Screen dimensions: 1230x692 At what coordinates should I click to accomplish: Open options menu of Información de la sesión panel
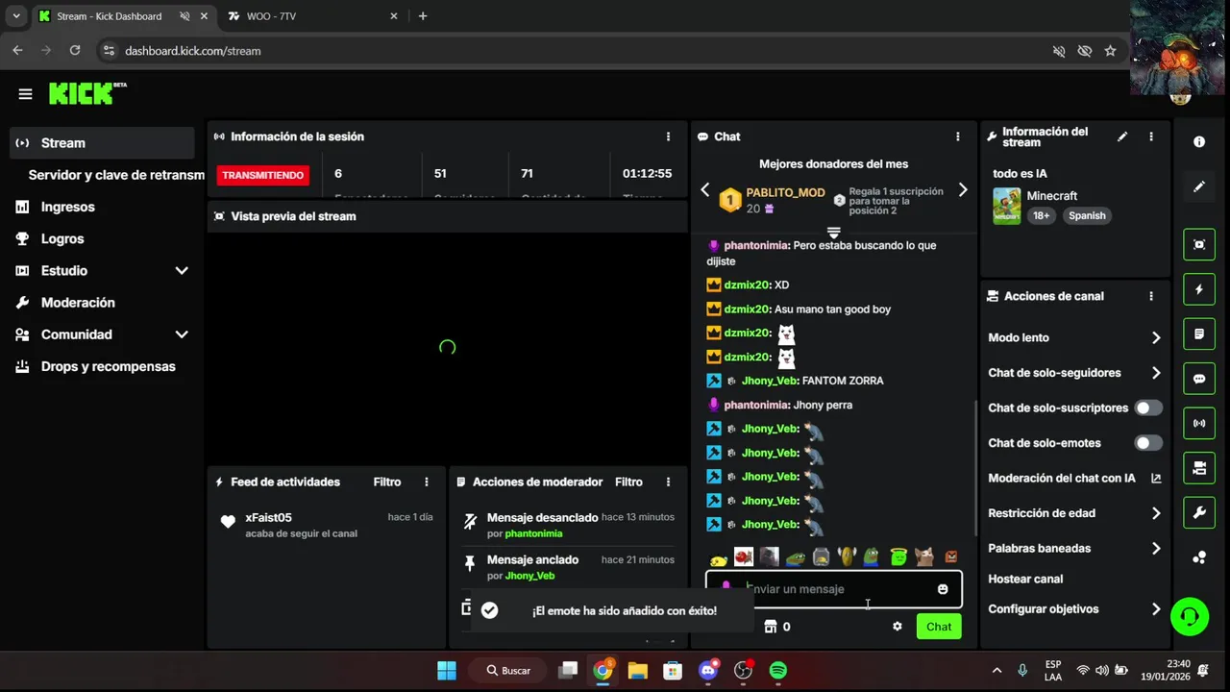click(668, 136)
